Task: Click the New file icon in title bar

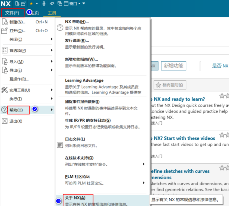Action: [x=17, y=4]
